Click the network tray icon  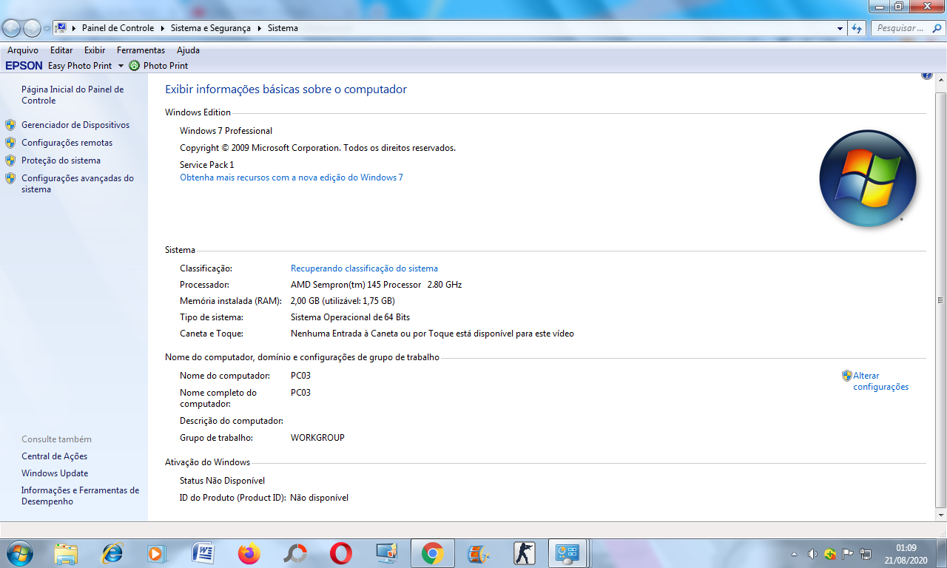point(866,553)
